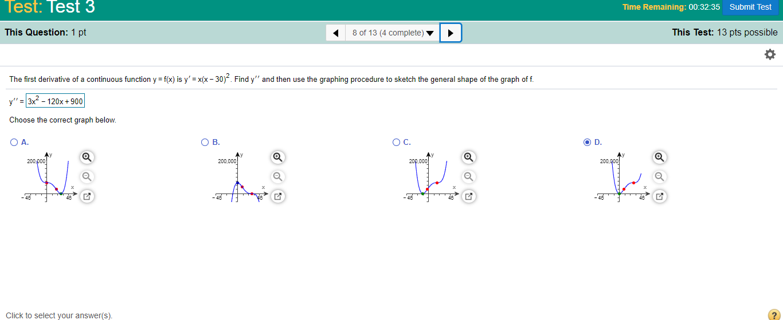Click the Submit Test button
Image resolution: width=783 pixels, height=320 pixels.
tap(750, 7)
